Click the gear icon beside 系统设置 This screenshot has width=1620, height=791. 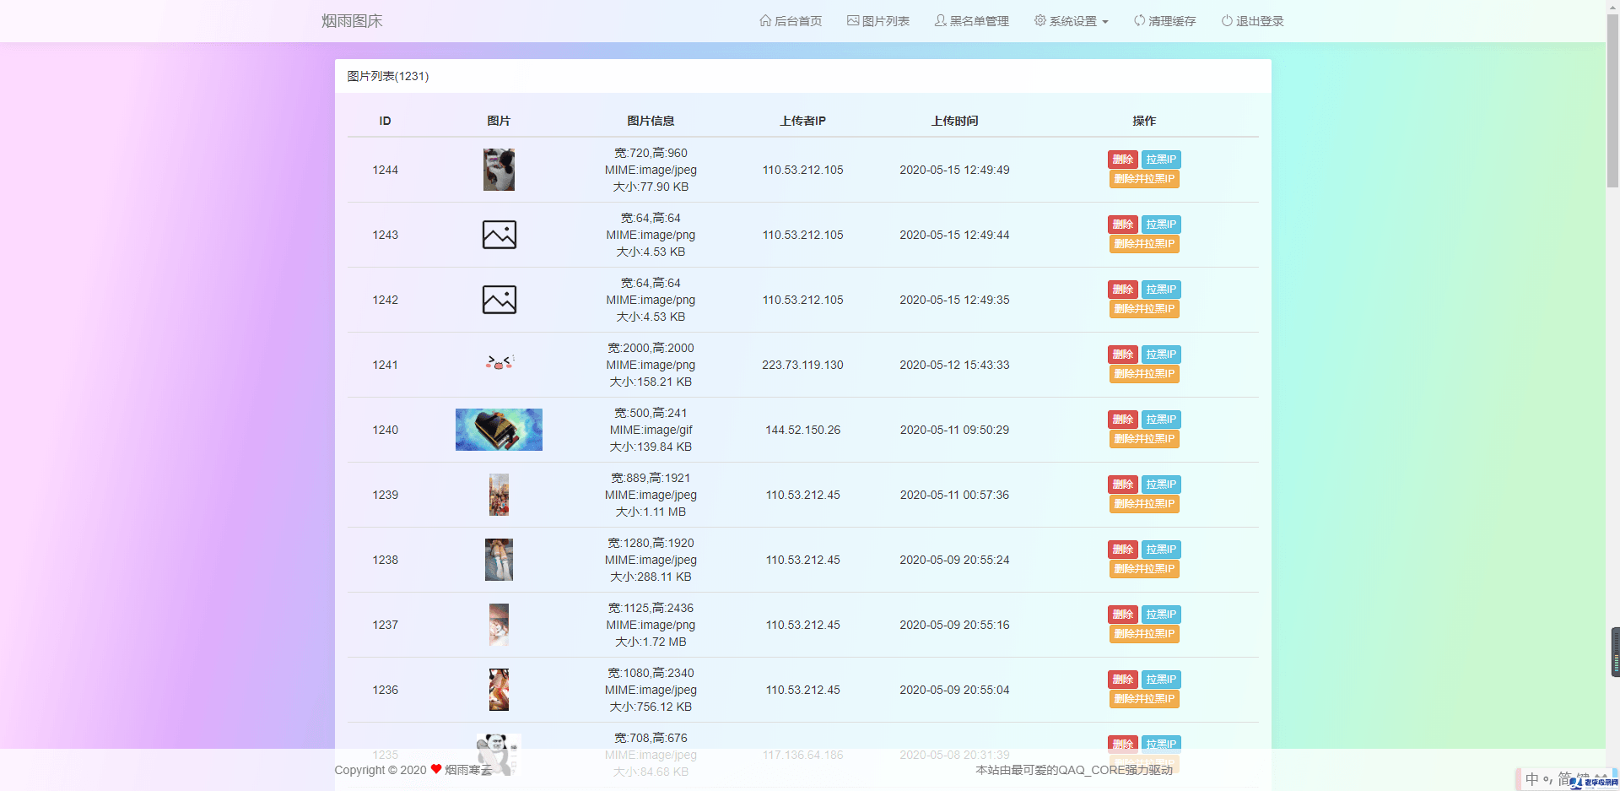[1039, 21]
